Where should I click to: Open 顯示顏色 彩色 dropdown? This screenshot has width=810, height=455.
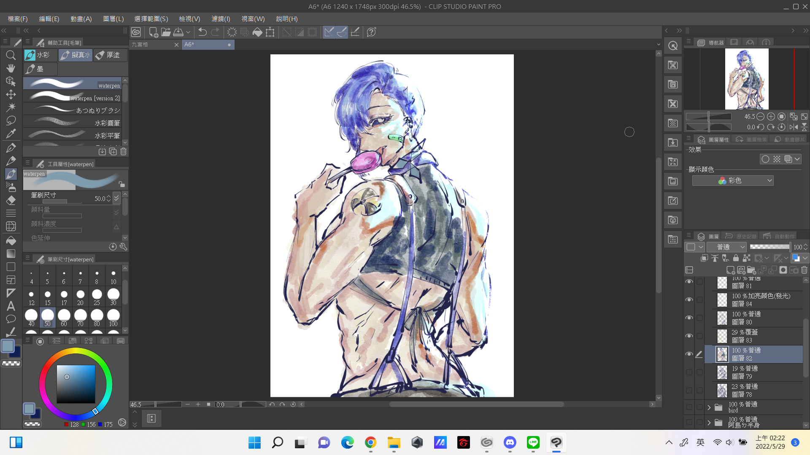[733, 181]
